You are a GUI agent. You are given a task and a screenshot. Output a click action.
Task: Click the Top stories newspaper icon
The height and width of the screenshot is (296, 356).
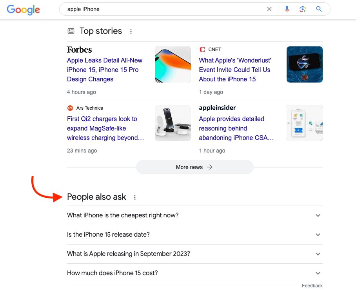click(71, 31)
